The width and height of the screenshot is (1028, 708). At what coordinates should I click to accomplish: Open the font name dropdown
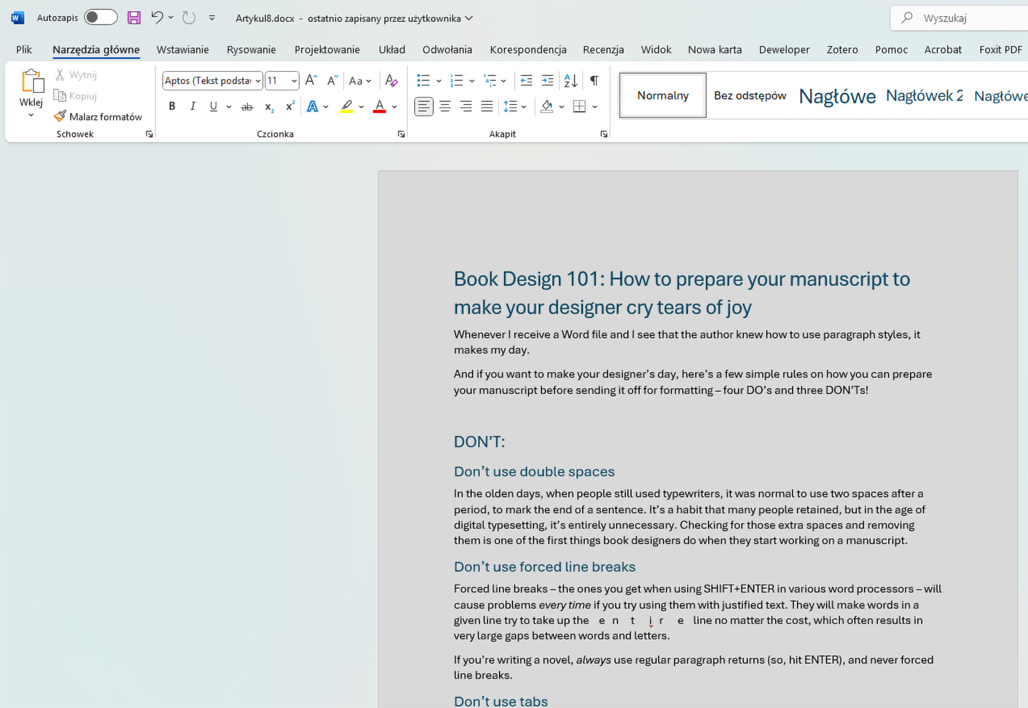(258, 81)
